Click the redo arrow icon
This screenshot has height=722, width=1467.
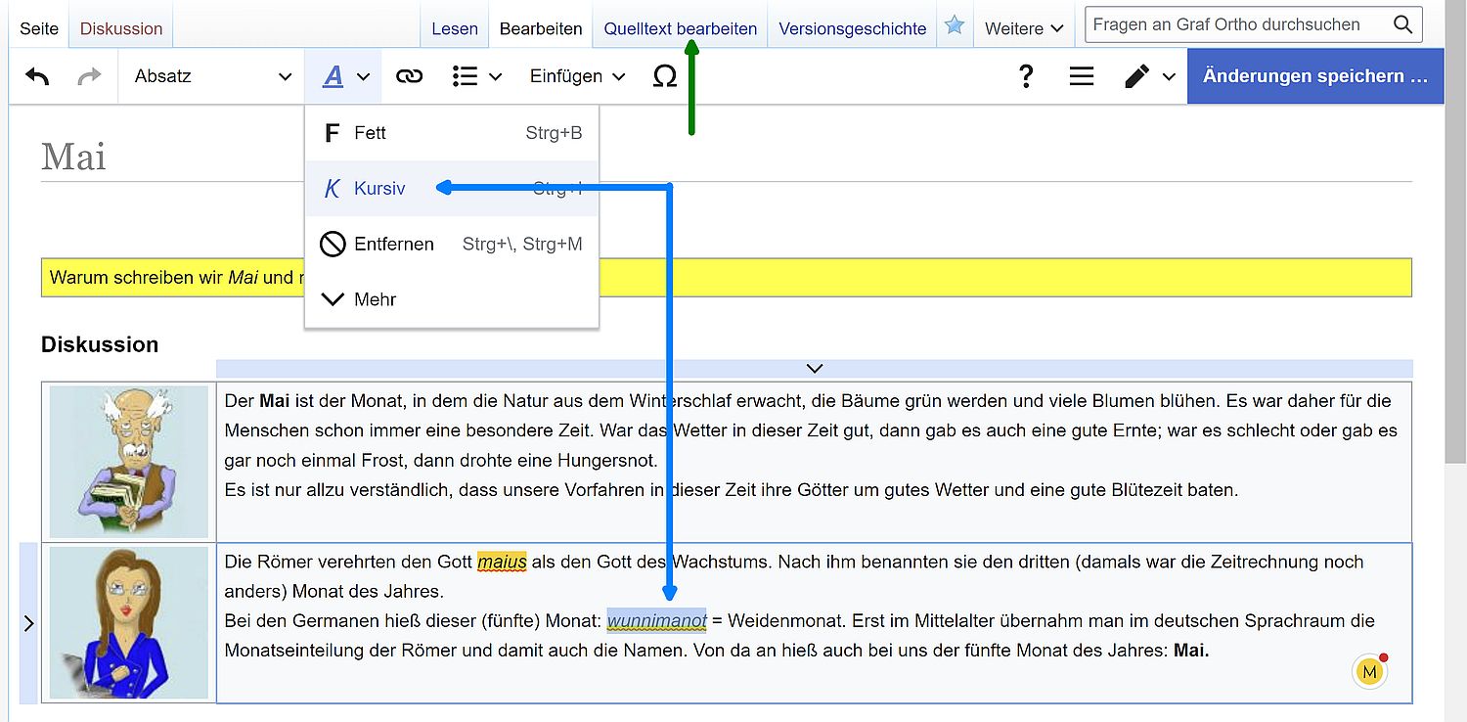(89, 76)
